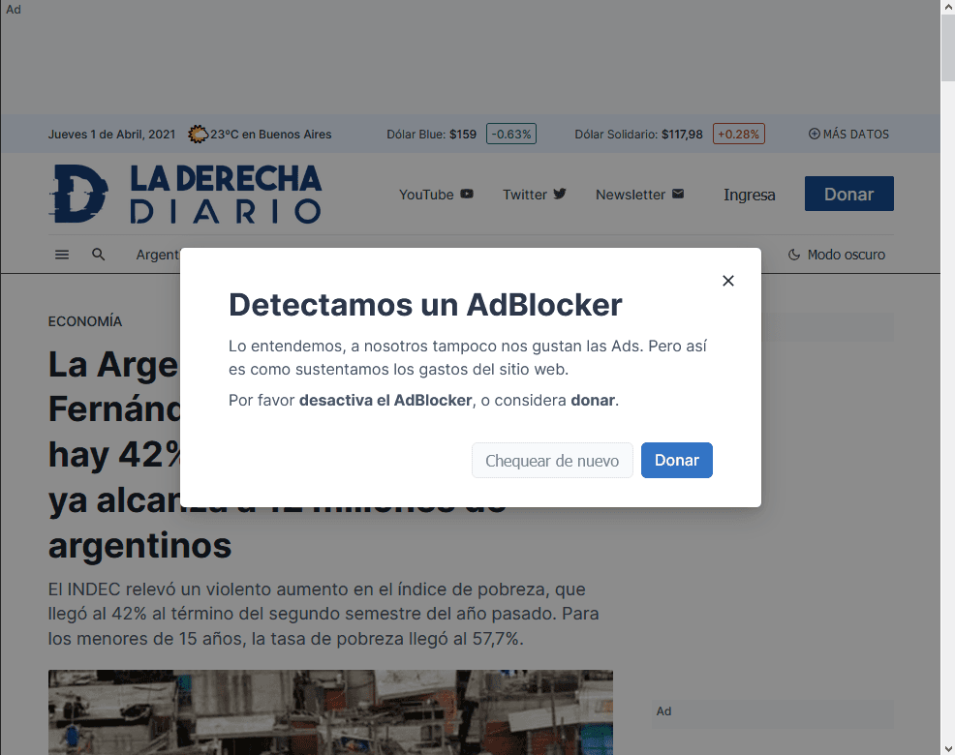The height and width of the screenshot is (755, 955).
Task: Click the scrollbar down arrow
Action: (x=947, y=748)
